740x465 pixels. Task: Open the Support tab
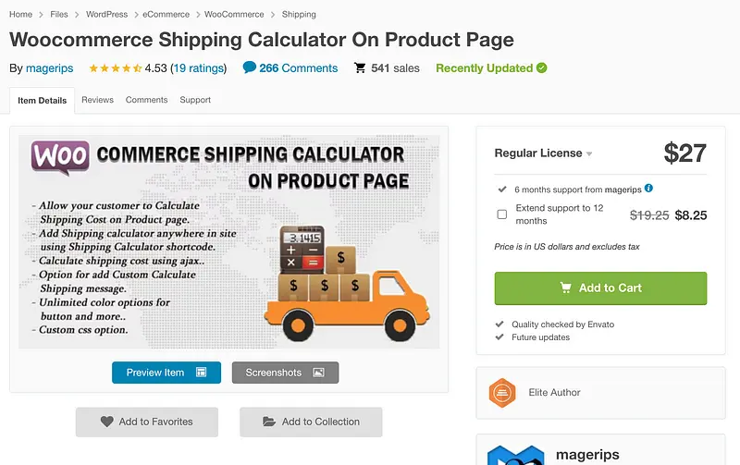point(195,100)
